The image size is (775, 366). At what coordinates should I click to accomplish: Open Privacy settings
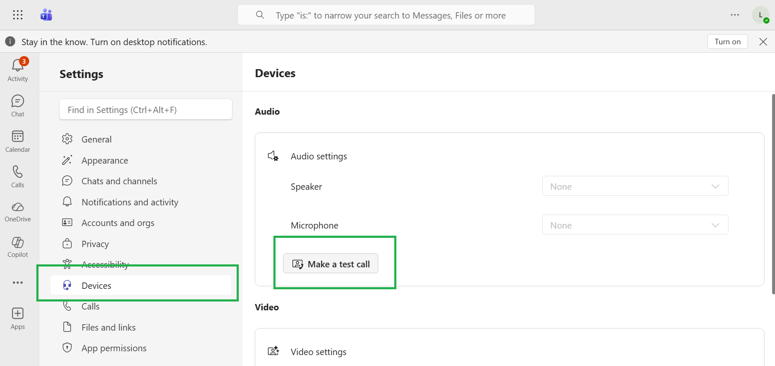click(95, 244)
